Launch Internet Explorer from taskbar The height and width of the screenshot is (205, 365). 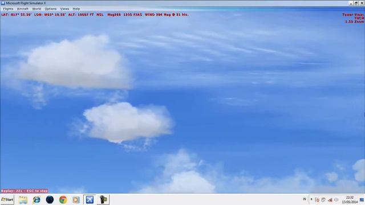coord(36,200)
